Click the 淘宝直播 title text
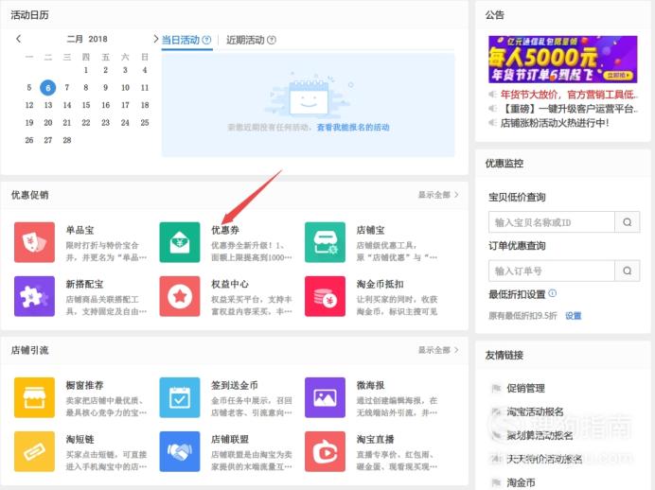 click(x=375, y=439)
